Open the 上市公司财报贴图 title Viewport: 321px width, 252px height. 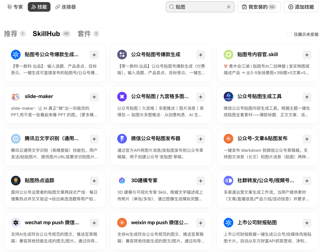point(257,223)
